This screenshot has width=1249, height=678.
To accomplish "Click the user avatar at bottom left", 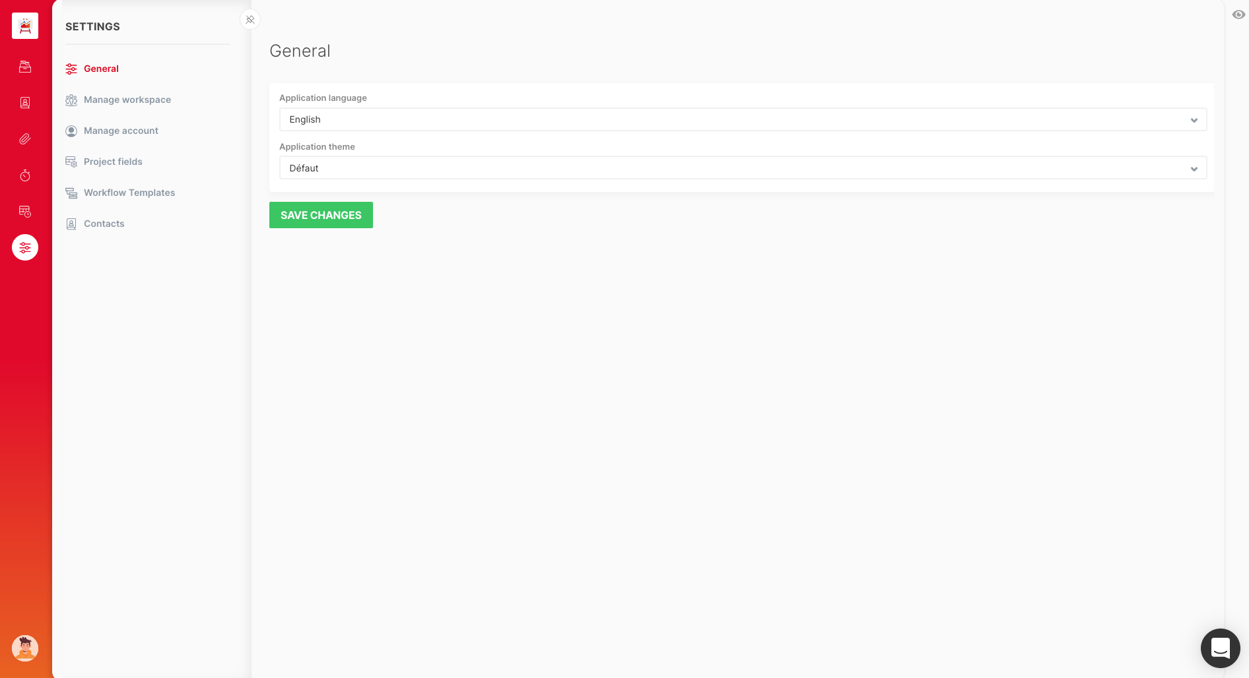I will coord(25,648).
